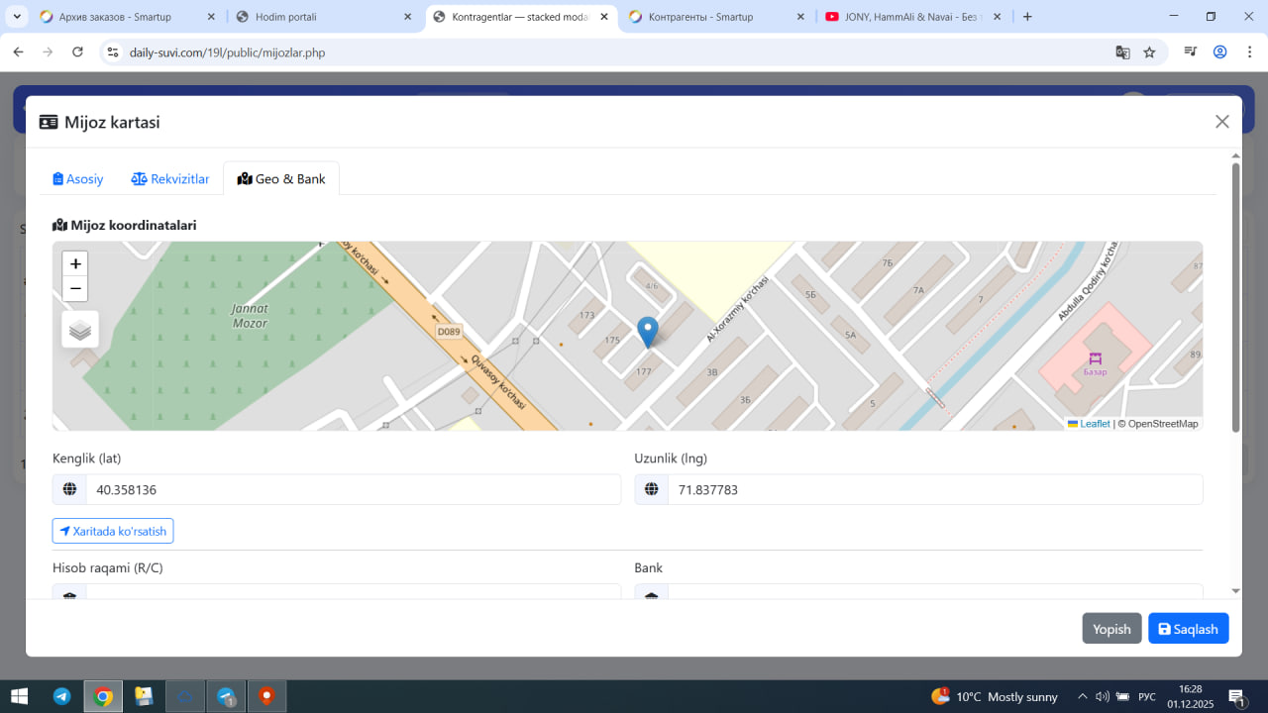Click the blue location marker on map
The width and height of the screenshot is (1268, 713).
click(x=647, y=332)
